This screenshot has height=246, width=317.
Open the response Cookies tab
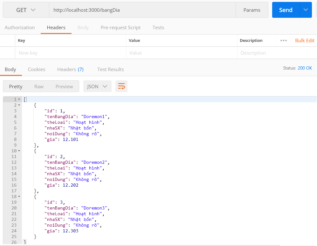pyautogui.click(x=37, y=70)
